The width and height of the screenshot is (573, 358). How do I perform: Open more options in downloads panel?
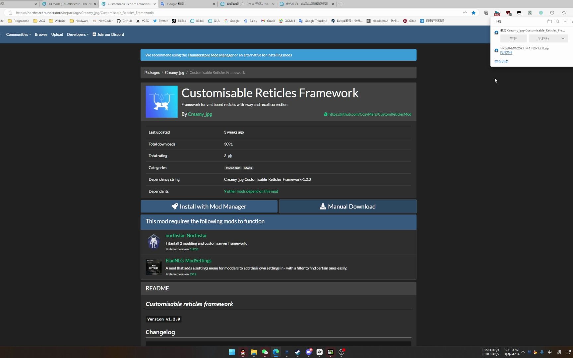click(x=565, y=21)
